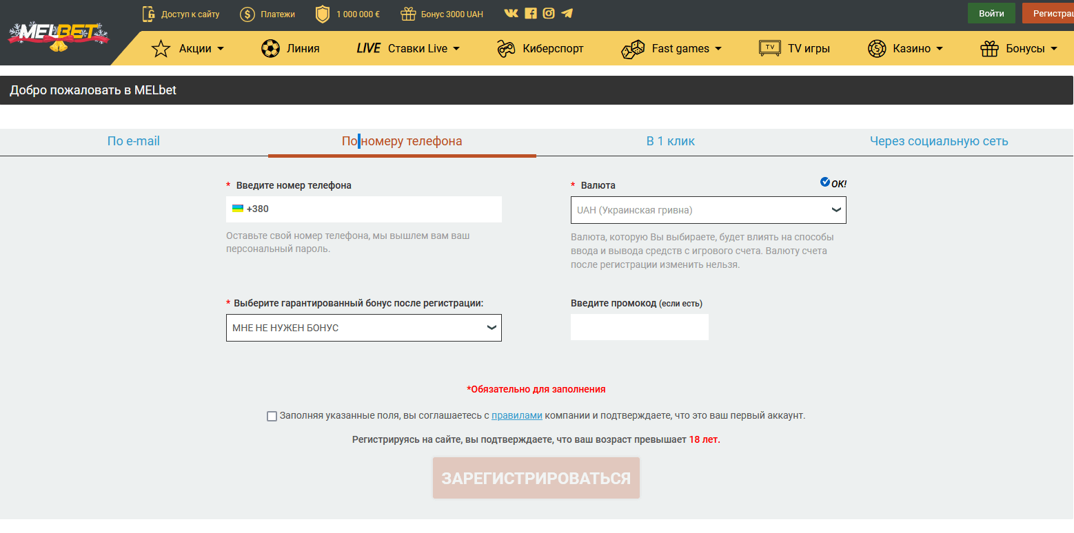This screenshot has height=533, width=1074.
Task: Focus the phone number input field
Action: 364,209
